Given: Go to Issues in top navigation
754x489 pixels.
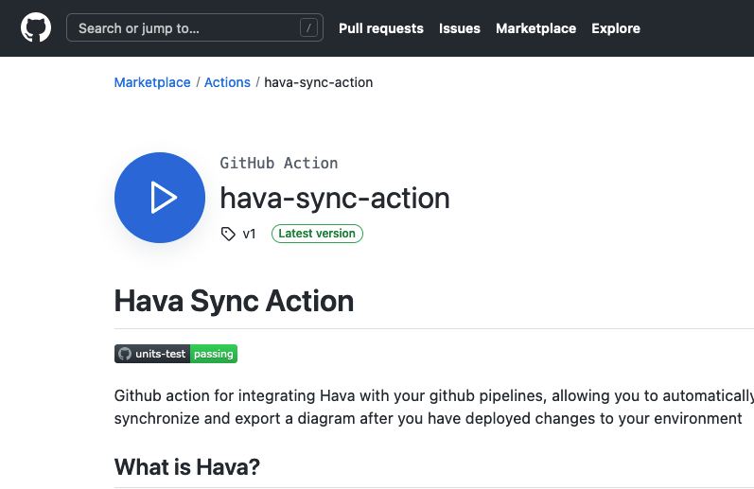Looking at the screenshot, I should [x=460, y=28].
